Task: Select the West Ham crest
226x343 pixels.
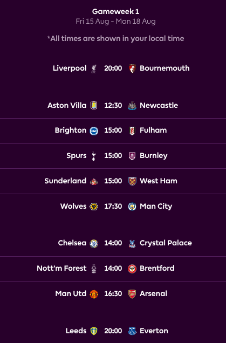Action: pos(132,181)
